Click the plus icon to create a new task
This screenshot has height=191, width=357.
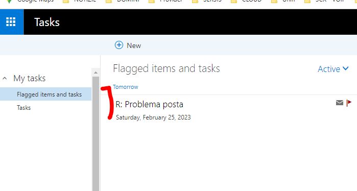coord(119,45)
